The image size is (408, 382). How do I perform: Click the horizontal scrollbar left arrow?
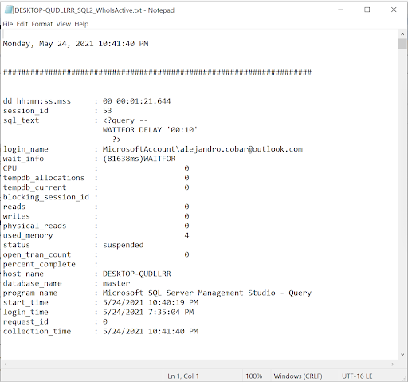click(x=6, y=364)
